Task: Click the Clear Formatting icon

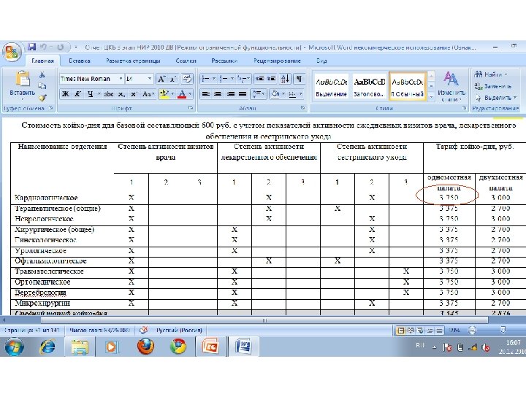Action: [187, 79]
